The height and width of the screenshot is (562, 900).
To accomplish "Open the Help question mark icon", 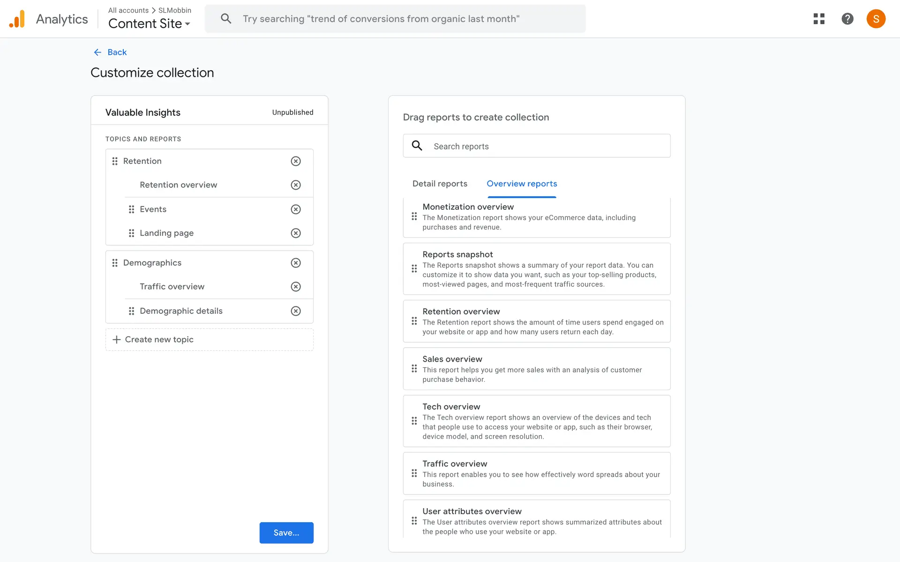I will tap(847, 19).
